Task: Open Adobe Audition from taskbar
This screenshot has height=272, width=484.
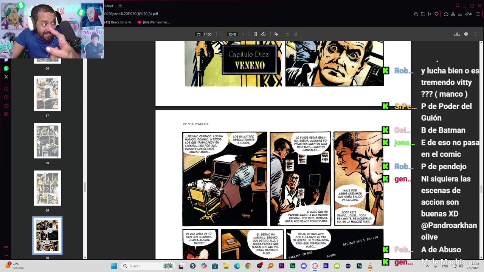Action: point(293,266)
